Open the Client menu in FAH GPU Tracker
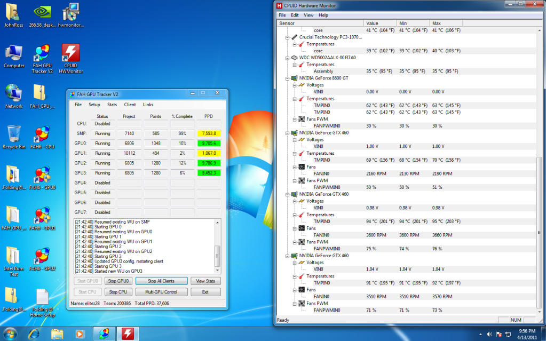This screenshot has height=341, width=546. coord(130,105)
